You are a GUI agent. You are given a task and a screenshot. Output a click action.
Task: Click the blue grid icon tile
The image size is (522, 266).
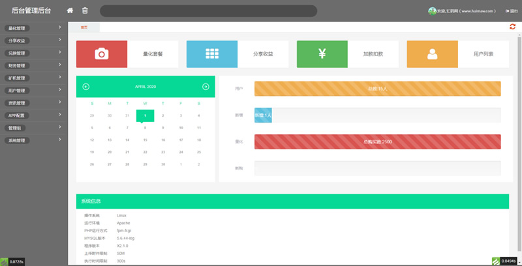(211, 54)
